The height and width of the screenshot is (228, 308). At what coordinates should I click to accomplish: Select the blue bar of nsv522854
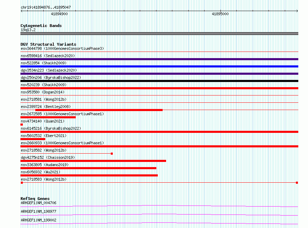click(159, 66)
